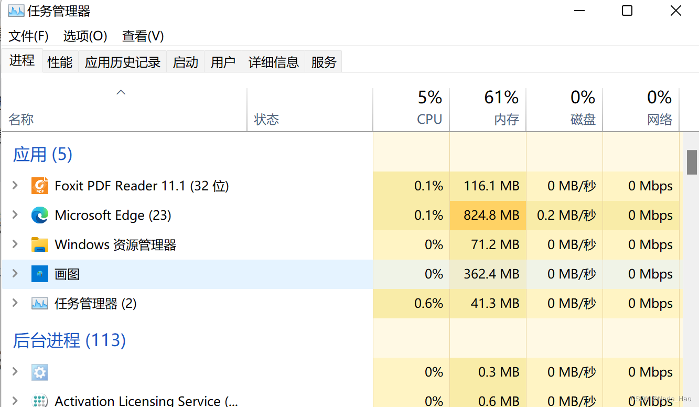Expand the Foxit PDF Reader process group

(x=15, y=186)
